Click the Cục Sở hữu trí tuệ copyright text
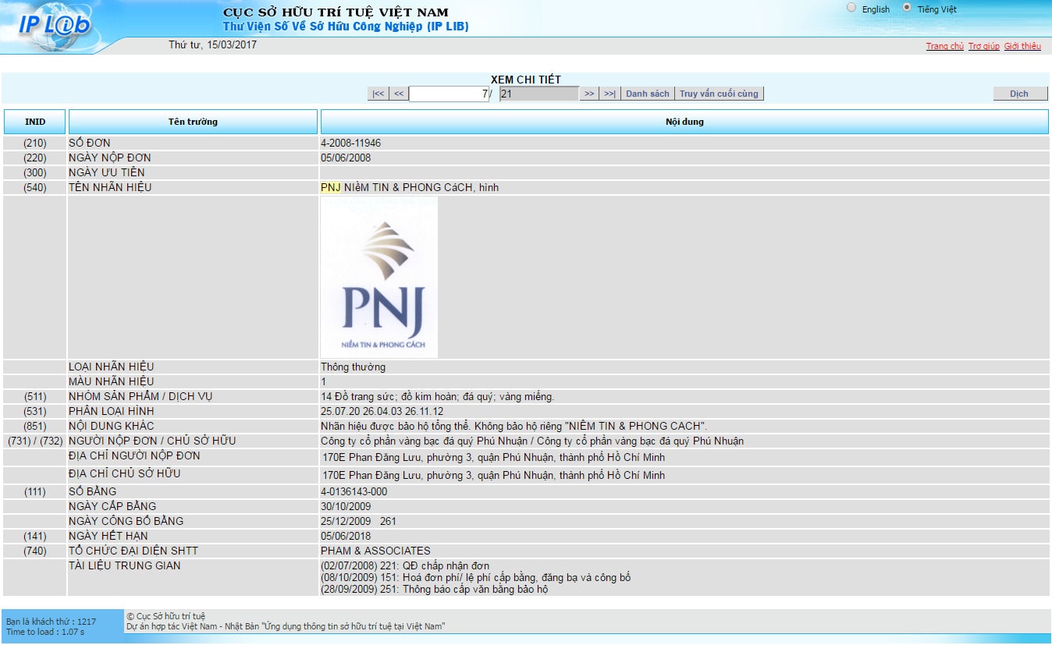 [x=165, y=616]
